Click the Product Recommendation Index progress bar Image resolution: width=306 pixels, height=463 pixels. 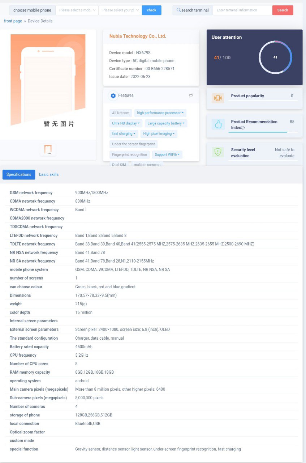(x=263, y=132)
